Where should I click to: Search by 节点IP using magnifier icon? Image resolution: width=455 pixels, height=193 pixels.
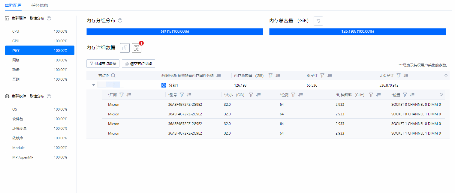pyautogui.click(x=113, y=76)
